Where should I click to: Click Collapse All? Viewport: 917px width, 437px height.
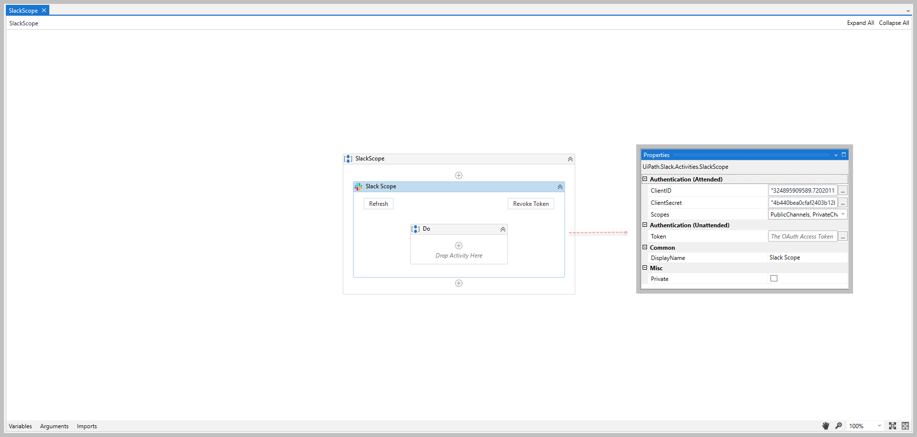pos(894,23)
